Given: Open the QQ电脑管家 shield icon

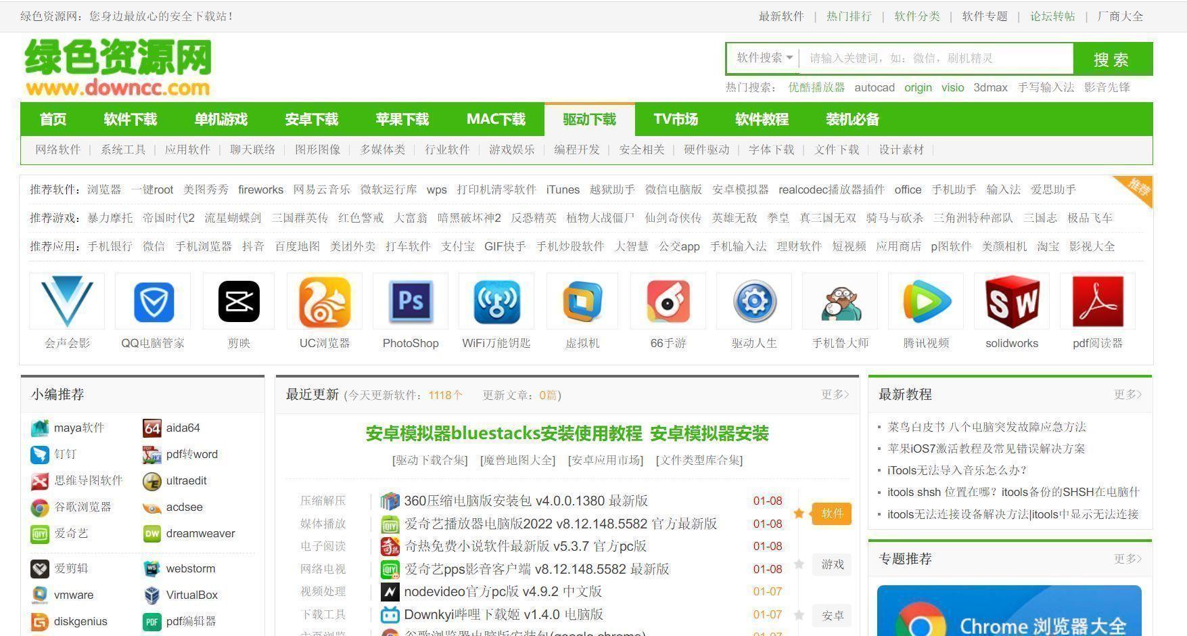Looking at the screenshot, I should 154,301.
